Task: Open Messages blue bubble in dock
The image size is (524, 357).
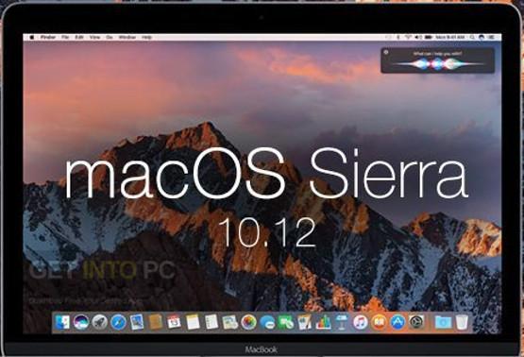Action: point(267,322)
